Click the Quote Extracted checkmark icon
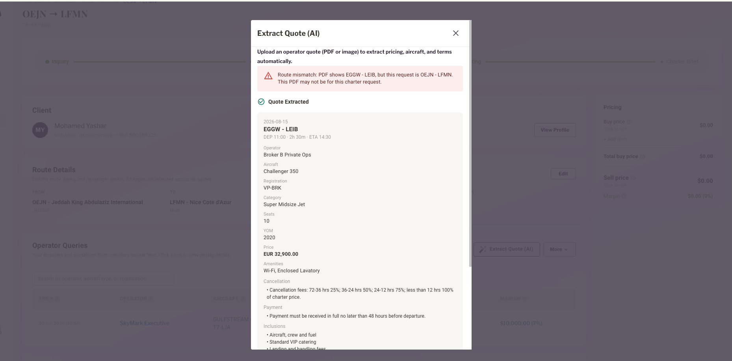 (261, 102)
